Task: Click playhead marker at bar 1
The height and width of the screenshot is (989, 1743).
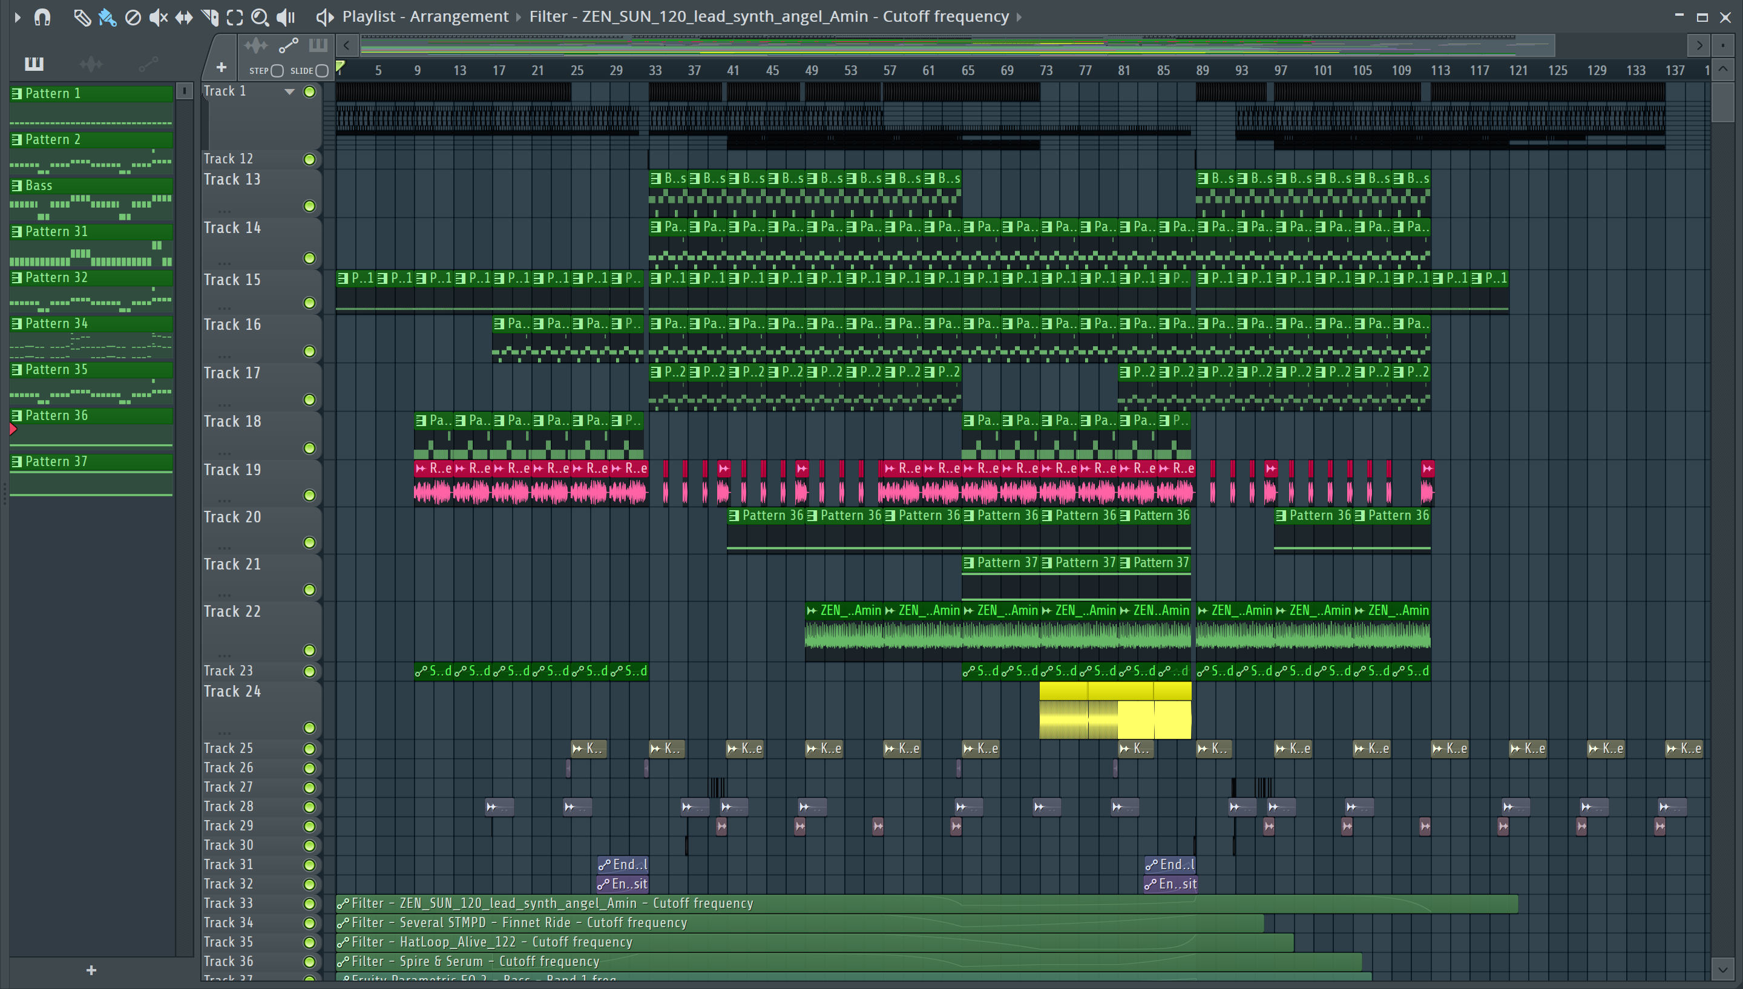Action: point(341,67)
